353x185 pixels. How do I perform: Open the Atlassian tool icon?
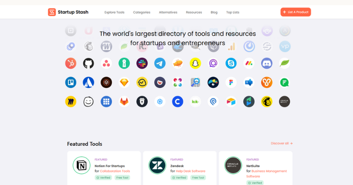(x=89, y=82)
